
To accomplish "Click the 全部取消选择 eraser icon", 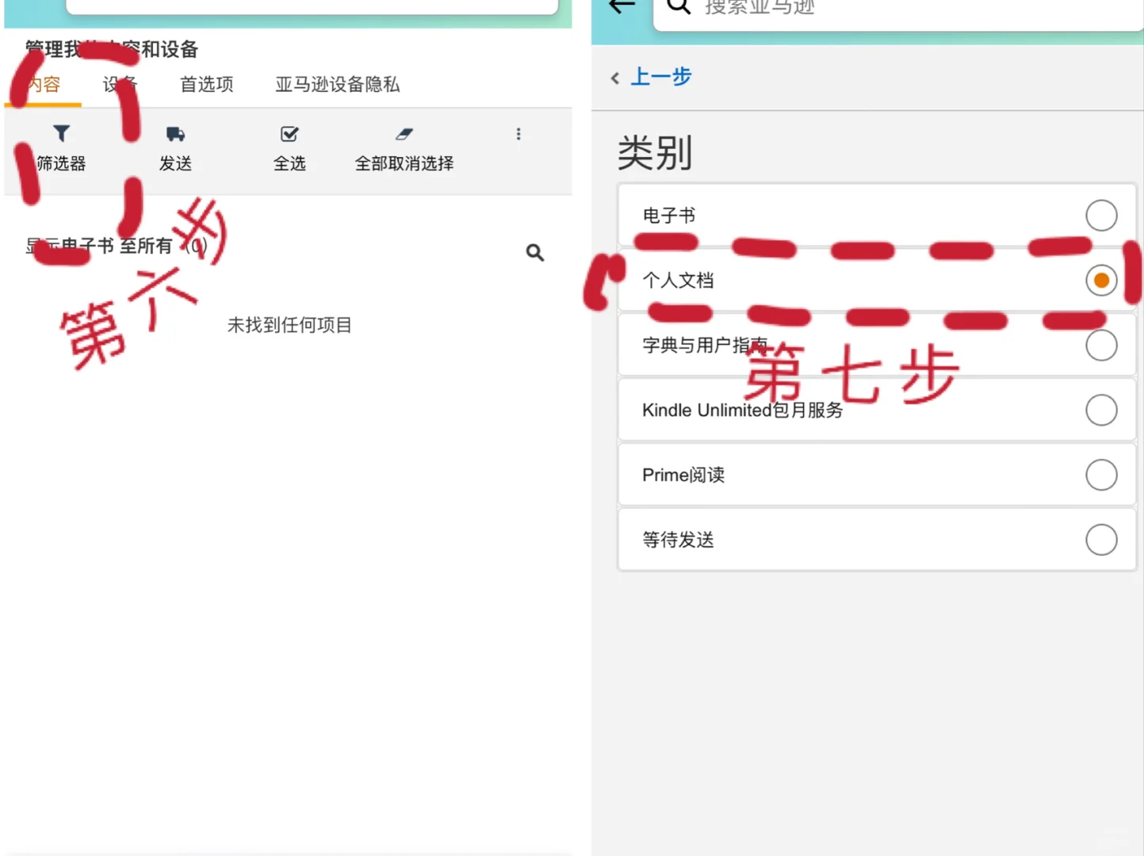I will [x=404, y=134].
